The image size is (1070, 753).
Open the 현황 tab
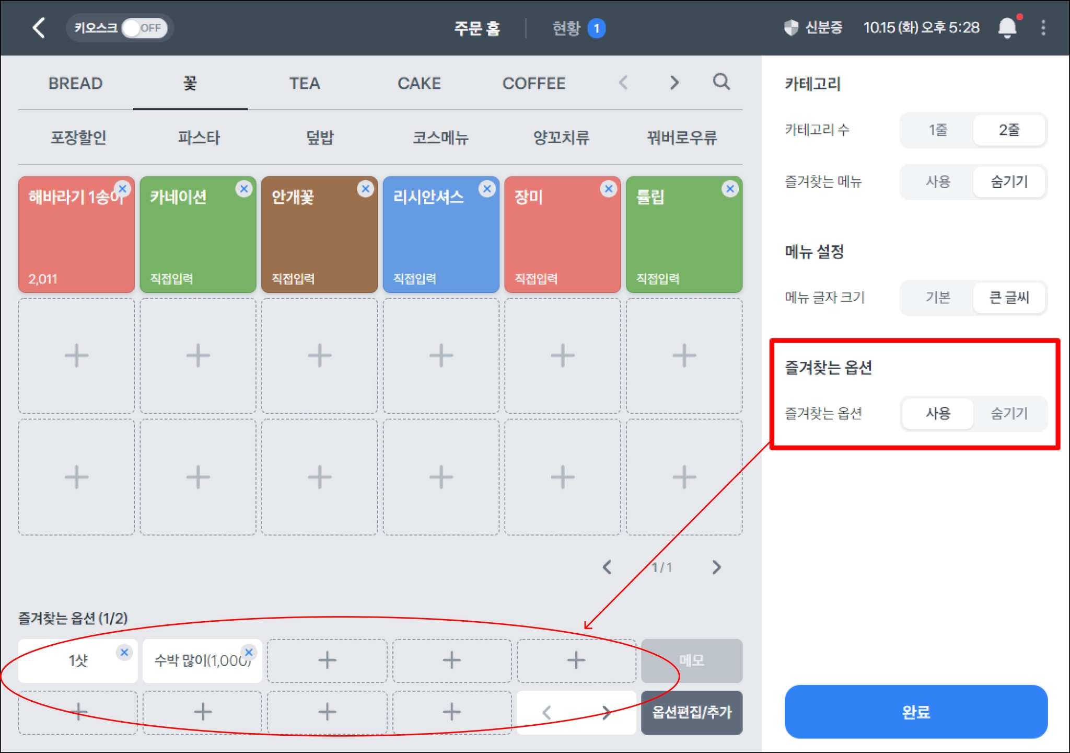coord(567,28)
